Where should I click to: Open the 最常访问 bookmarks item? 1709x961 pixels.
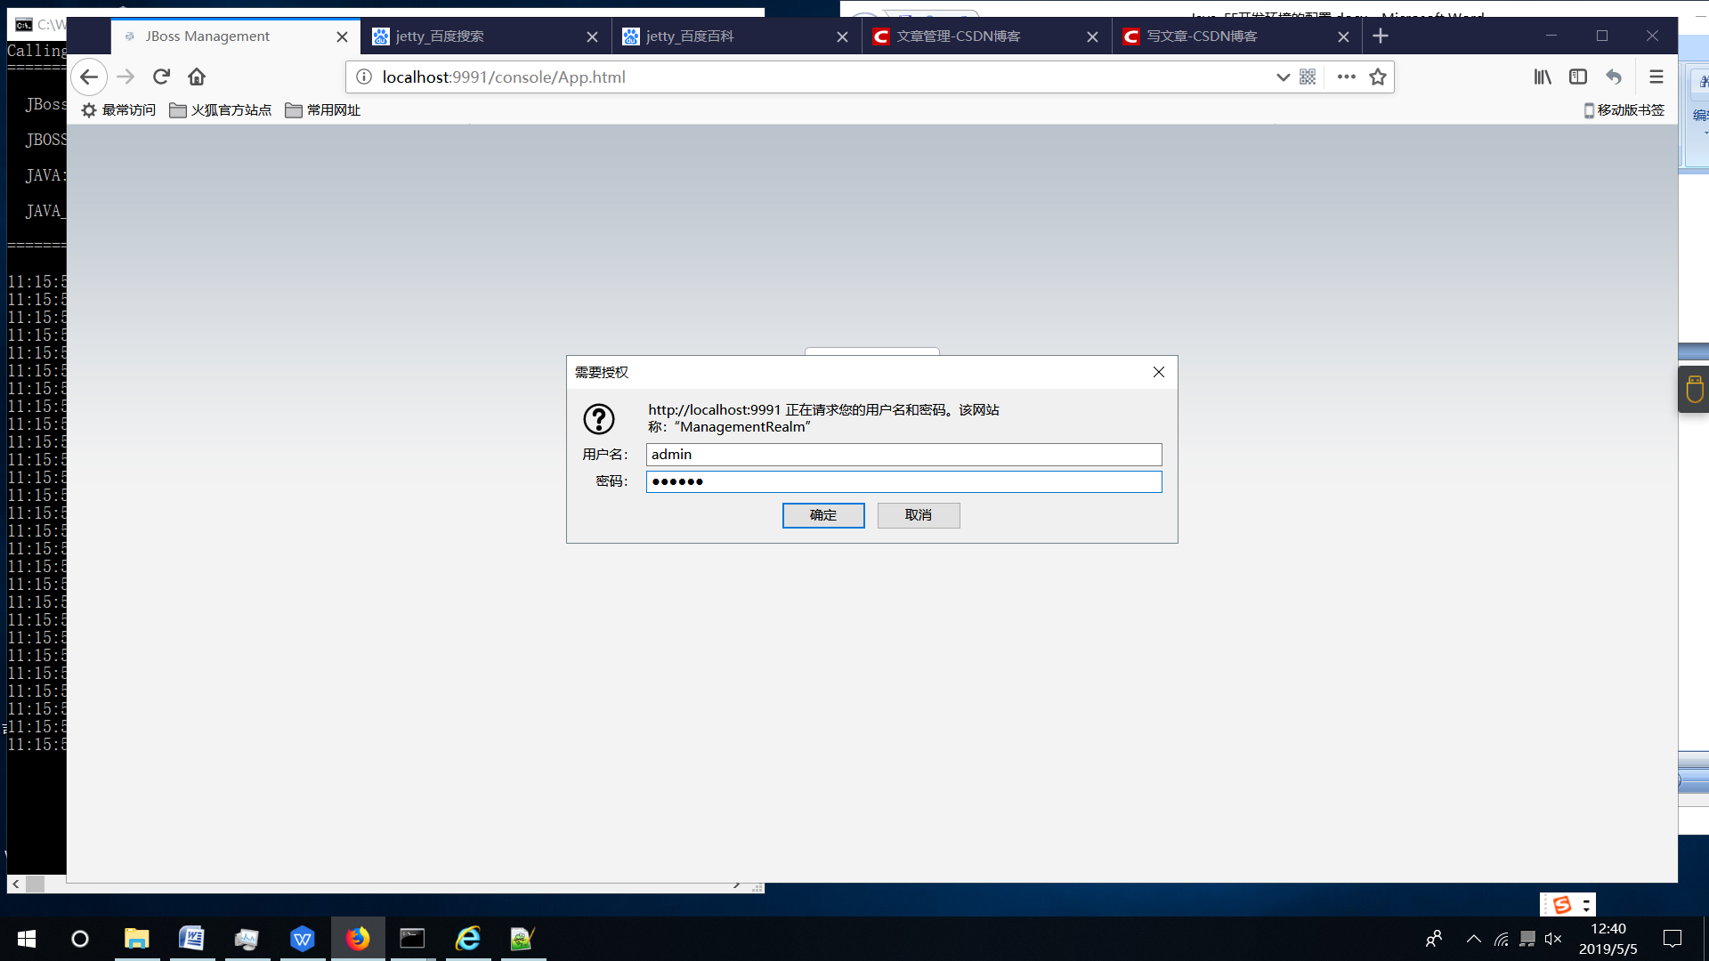pos(118,110)
